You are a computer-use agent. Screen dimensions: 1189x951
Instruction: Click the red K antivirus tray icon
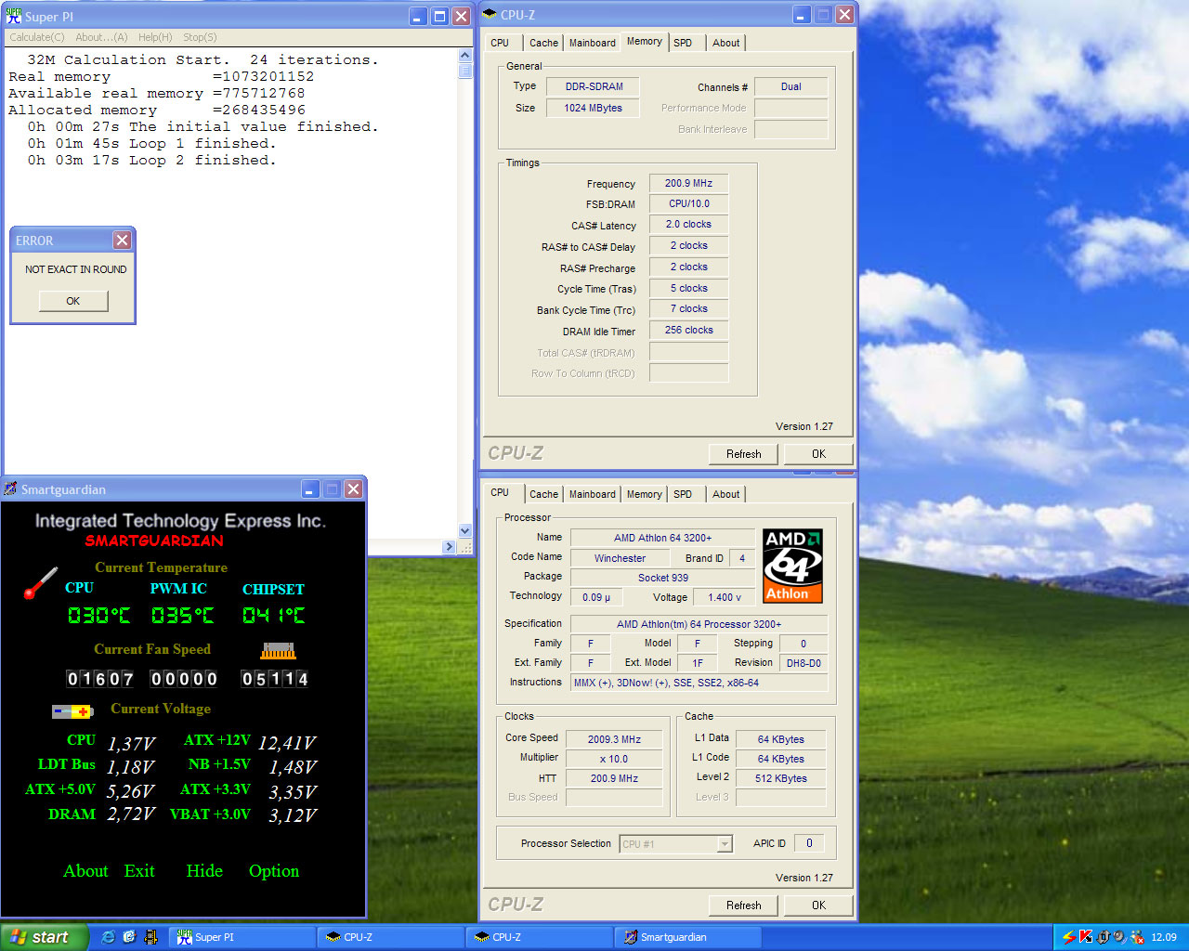1085,937
